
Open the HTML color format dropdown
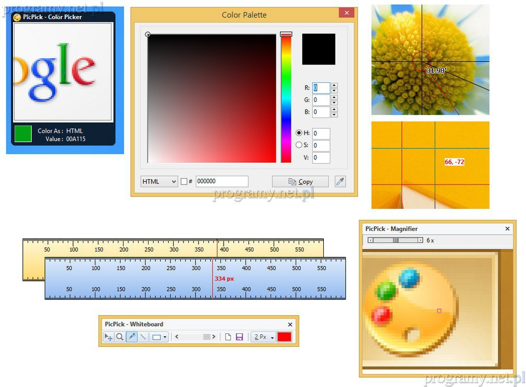(160, 181)
